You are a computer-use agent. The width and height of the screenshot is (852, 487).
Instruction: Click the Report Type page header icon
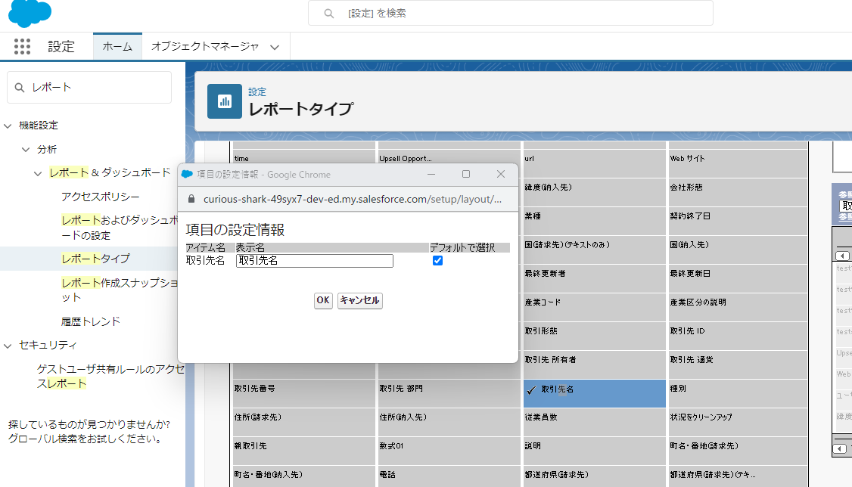click(225, 101)
